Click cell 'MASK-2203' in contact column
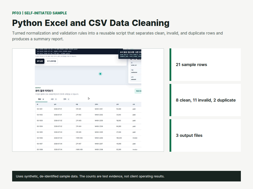Viewport: 253px width, 189px height. point(99,120)
